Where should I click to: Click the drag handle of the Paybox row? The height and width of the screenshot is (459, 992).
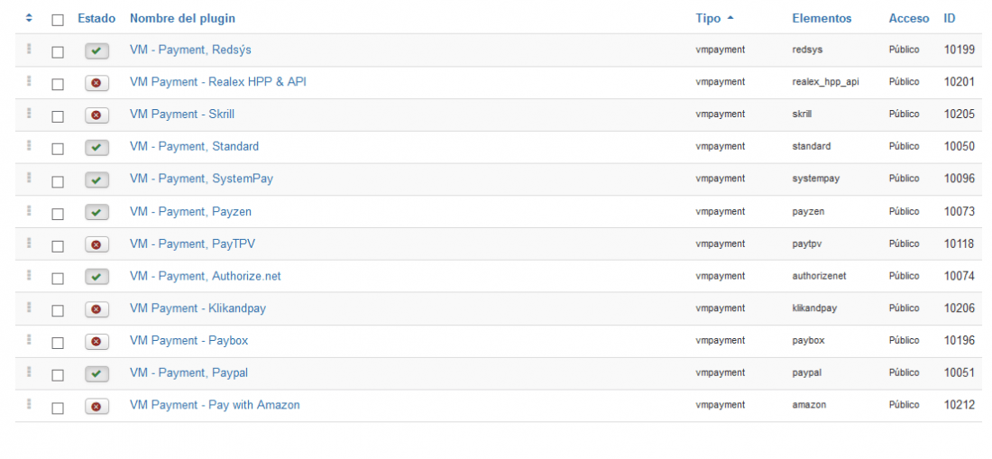[29, 339]
